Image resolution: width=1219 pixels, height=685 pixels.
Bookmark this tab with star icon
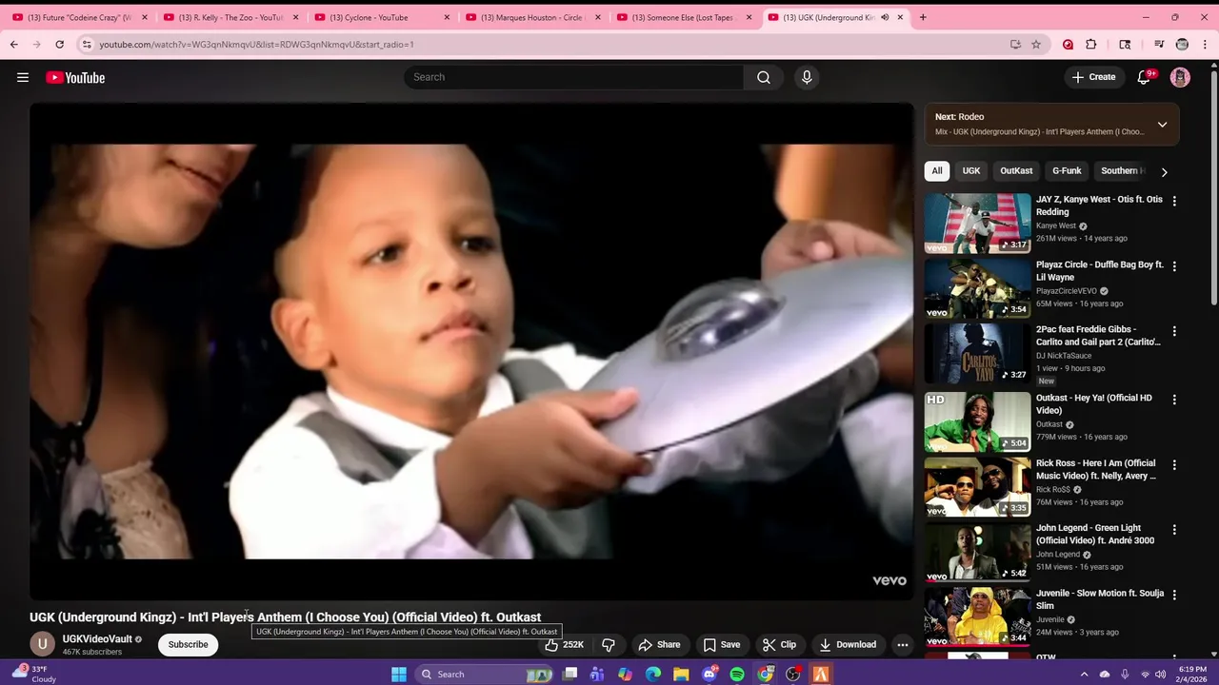tap(1036, 44)
